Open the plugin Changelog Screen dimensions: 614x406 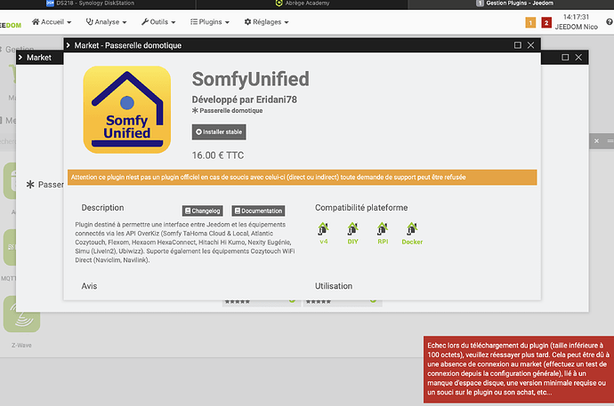pos(203,211)
